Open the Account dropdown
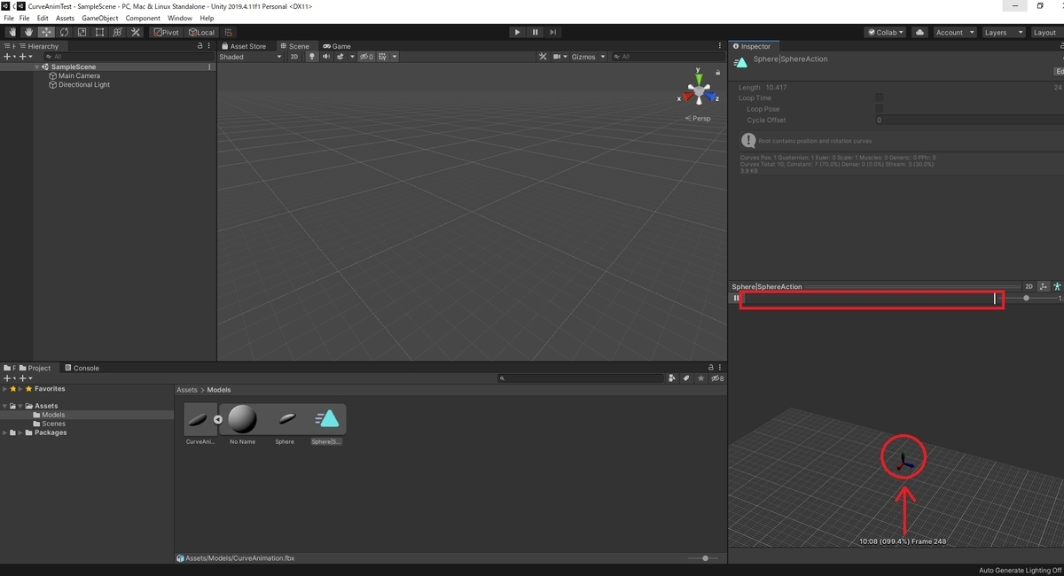This screenshot has height=576, width=1064. tap(954, 32)
